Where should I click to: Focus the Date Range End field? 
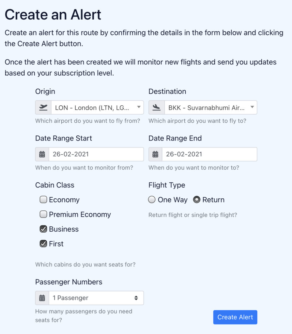coord(209,154)
